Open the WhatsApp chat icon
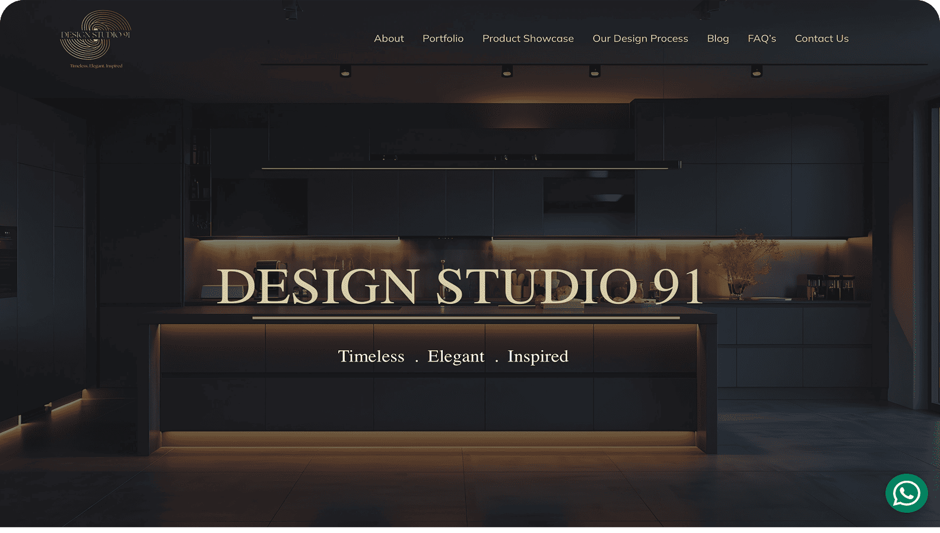Viewport: 940px width, 533px height. pyautogui.click(x=906, y=493)
